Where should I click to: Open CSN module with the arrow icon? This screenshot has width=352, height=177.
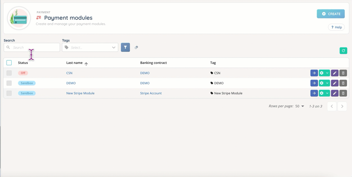click(314, 73)
